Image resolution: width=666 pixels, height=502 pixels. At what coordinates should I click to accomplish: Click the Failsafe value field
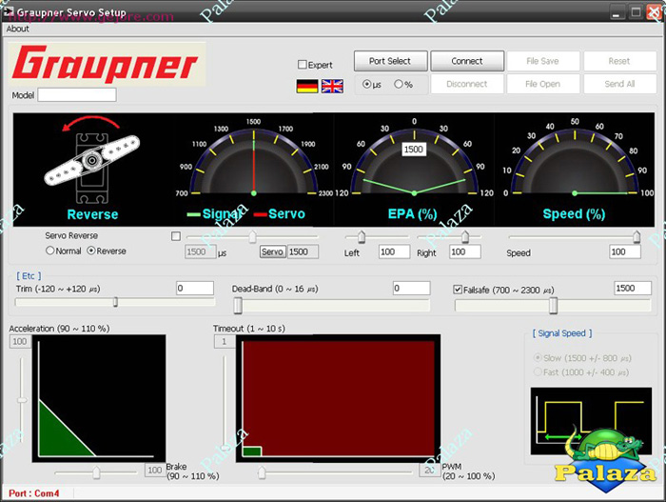[633, 288]
